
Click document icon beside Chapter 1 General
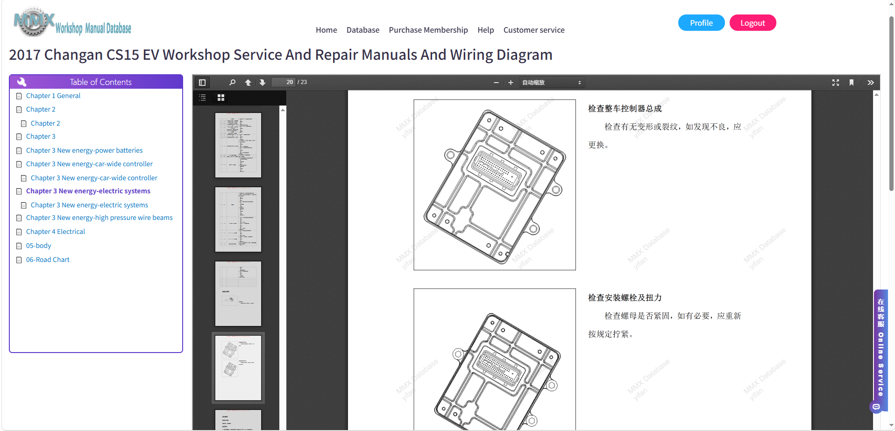click(x=19, y=96)
